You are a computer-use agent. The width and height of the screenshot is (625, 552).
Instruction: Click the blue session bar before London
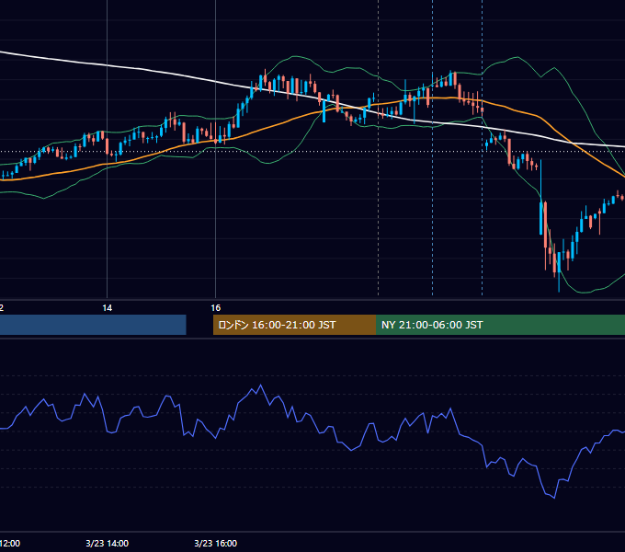(93, 325)
